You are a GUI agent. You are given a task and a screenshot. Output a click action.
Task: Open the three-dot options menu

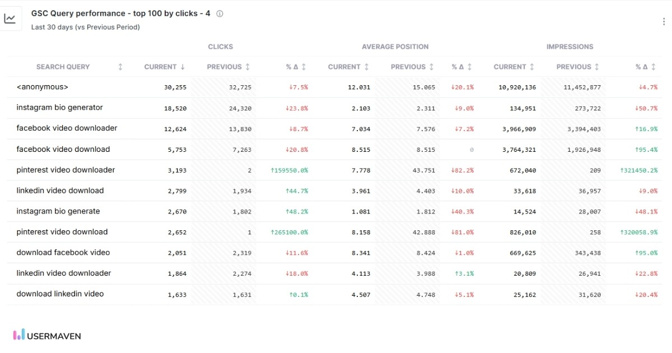point(664,22)
